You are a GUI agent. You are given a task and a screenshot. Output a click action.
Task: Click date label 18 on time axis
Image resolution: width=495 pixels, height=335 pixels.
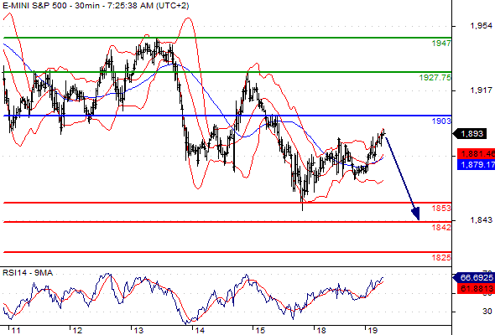[x=321, y=331]
